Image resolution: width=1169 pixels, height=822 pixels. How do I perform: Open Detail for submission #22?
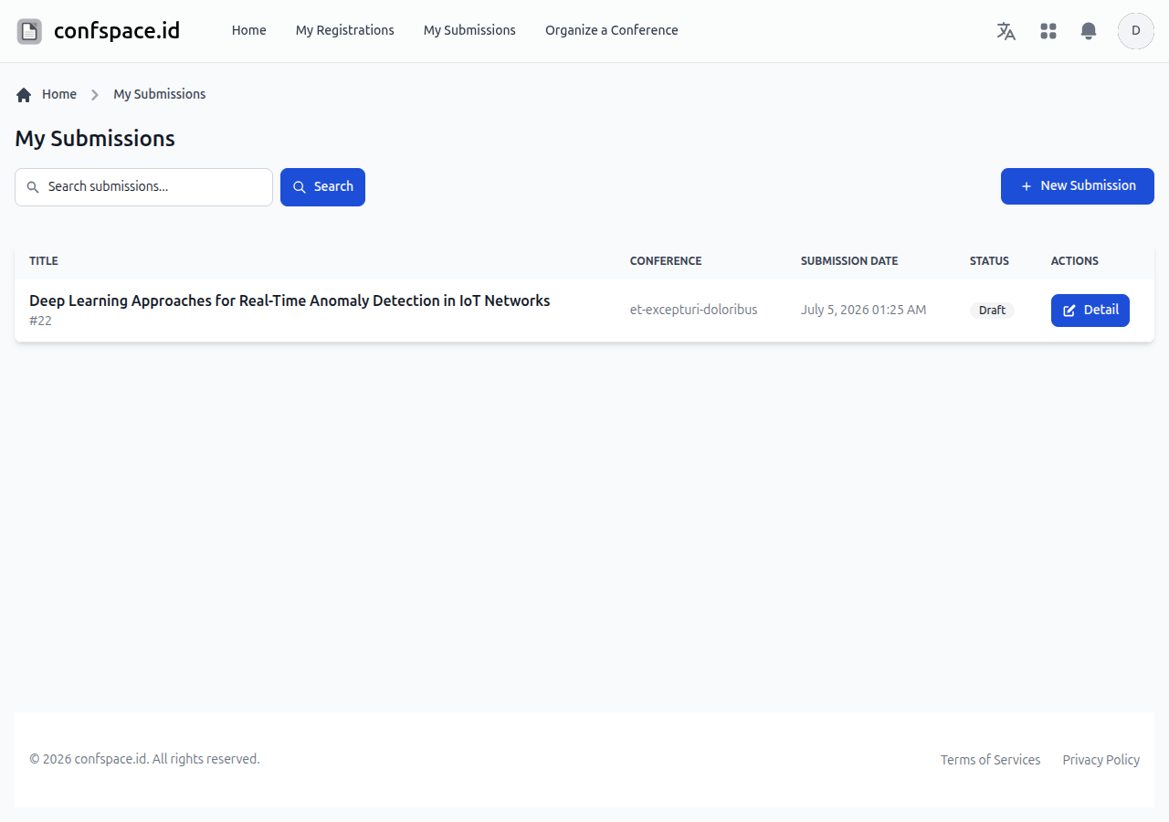click(x=1090, y=311)
